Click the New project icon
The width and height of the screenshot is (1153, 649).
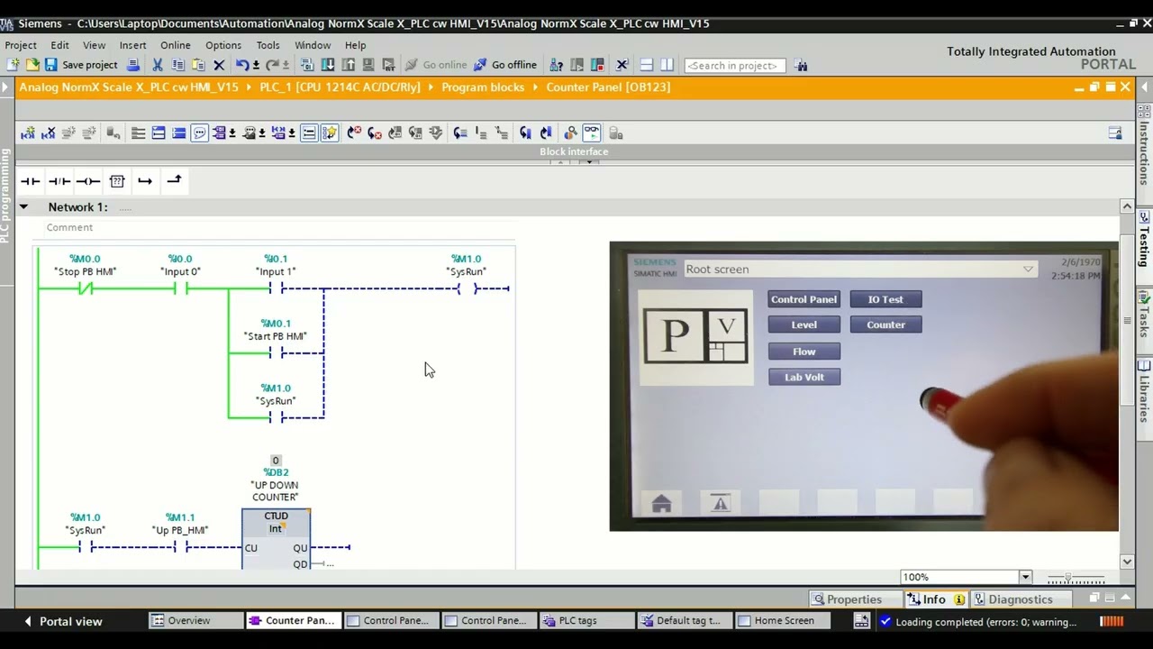coord(13,65)
